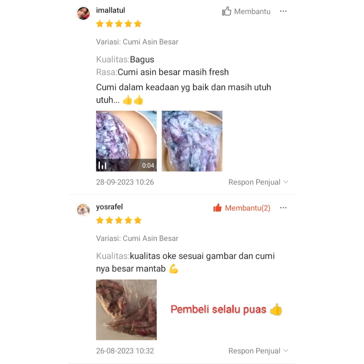Open imallatul's profile avatar
Image resolution: width=364 pixels, height=364 pixels.
[83, 13]
